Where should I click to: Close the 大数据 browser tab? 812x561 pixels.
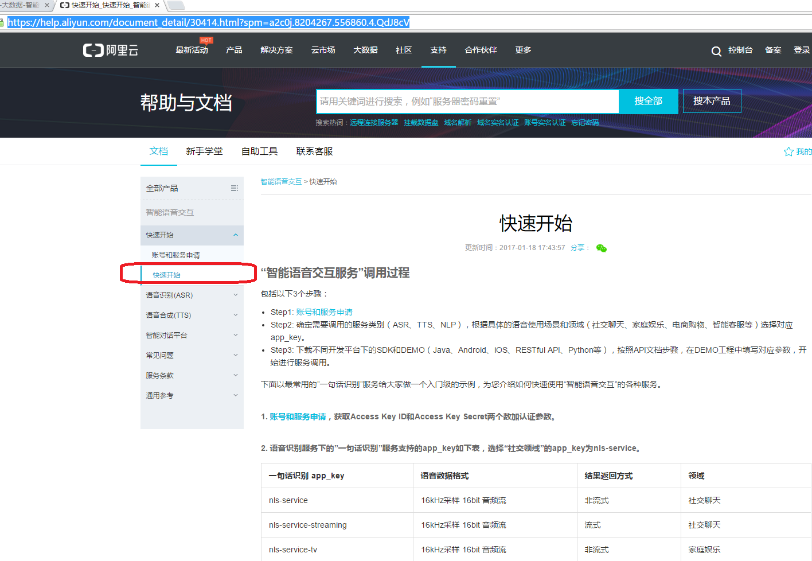(47, 5)
